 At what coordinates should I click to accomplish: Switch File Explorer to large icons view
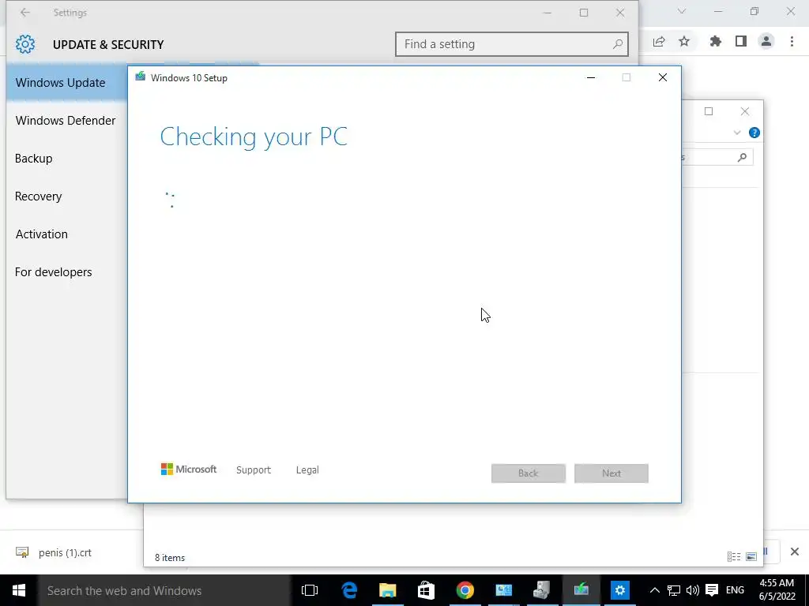click(x=751, y=556)
